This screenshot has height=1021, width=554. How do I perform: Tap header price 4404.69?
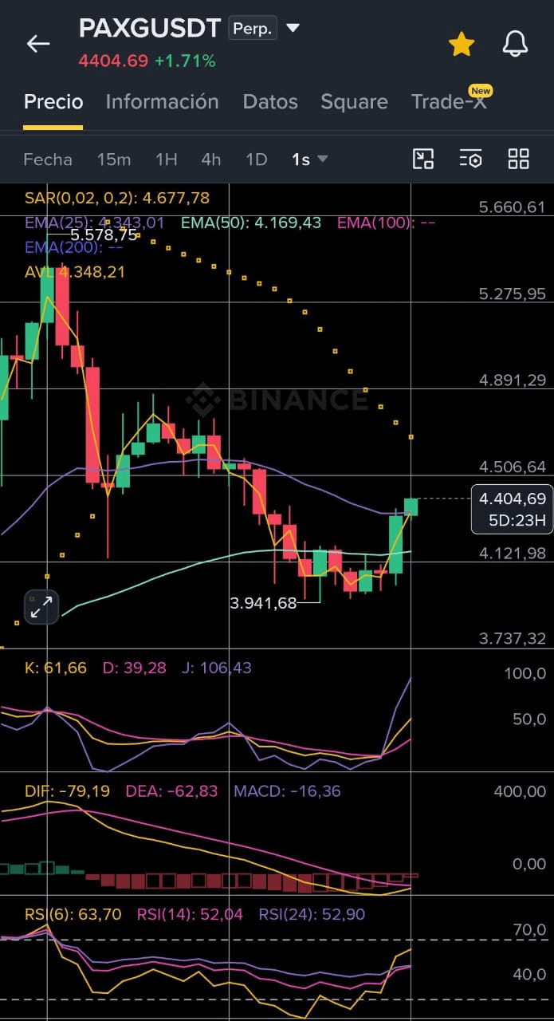click(x=113, y=61)
